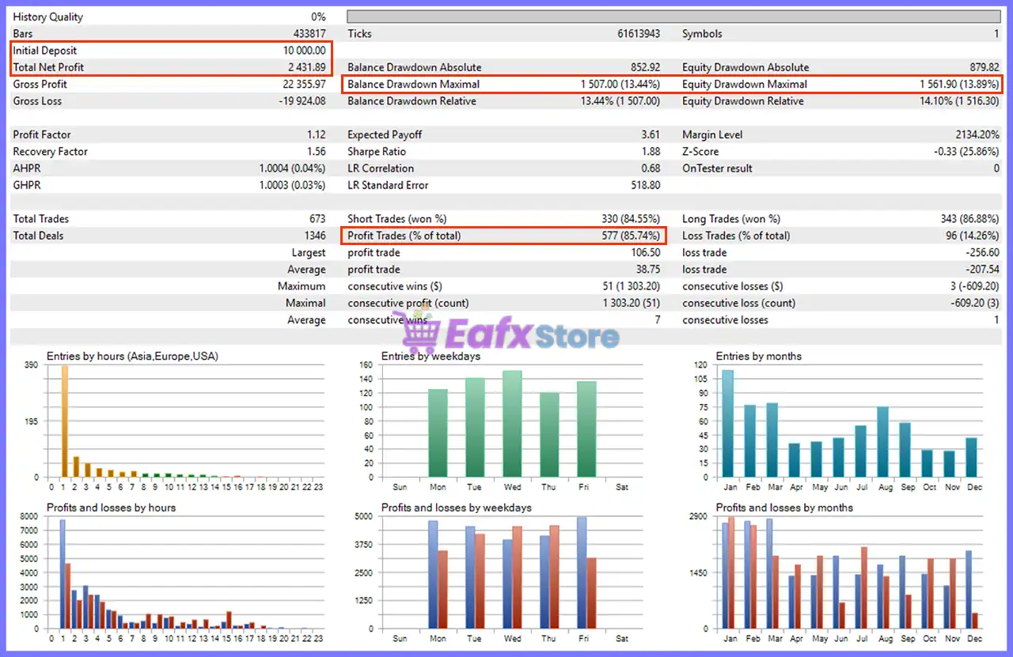Select the Loss Trades value '96 (14.26%)'
Screen dimensions: 1013x657
(x=973, y=236)
